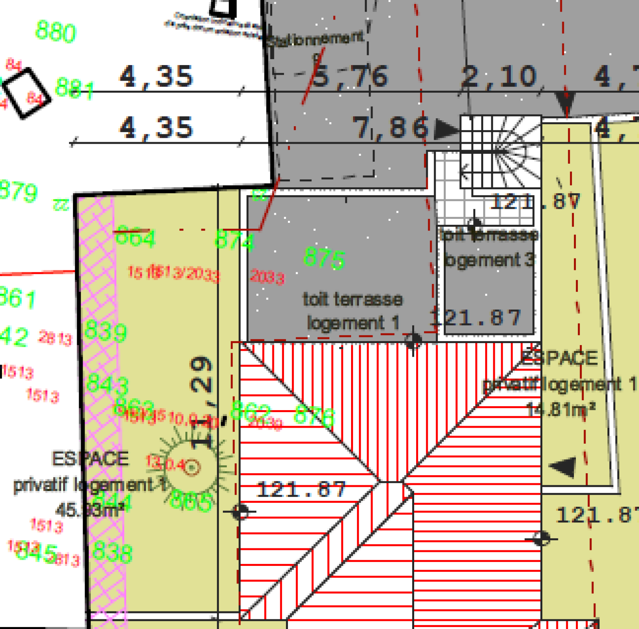Click the spiral staircase symbol
The image size is (639, 629).
pyautogui.click(x=501, y=152)
